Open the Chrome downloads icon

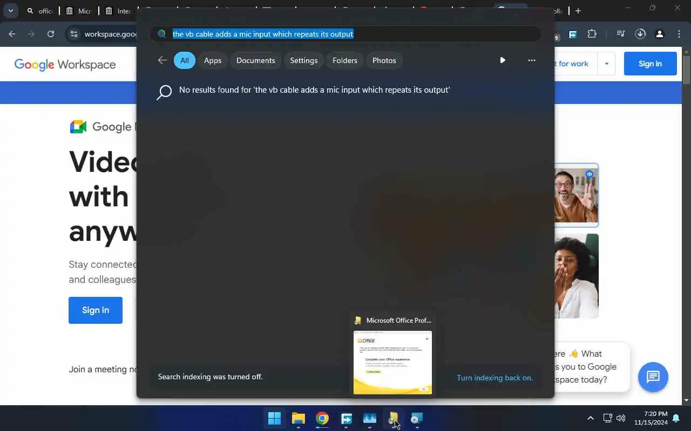click(640, 34)
